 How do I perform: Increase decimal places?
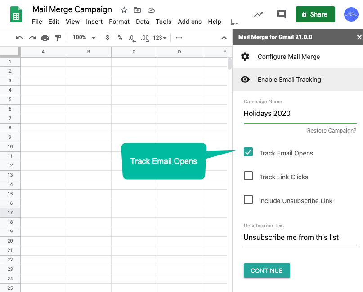click(x=145, y=38)
